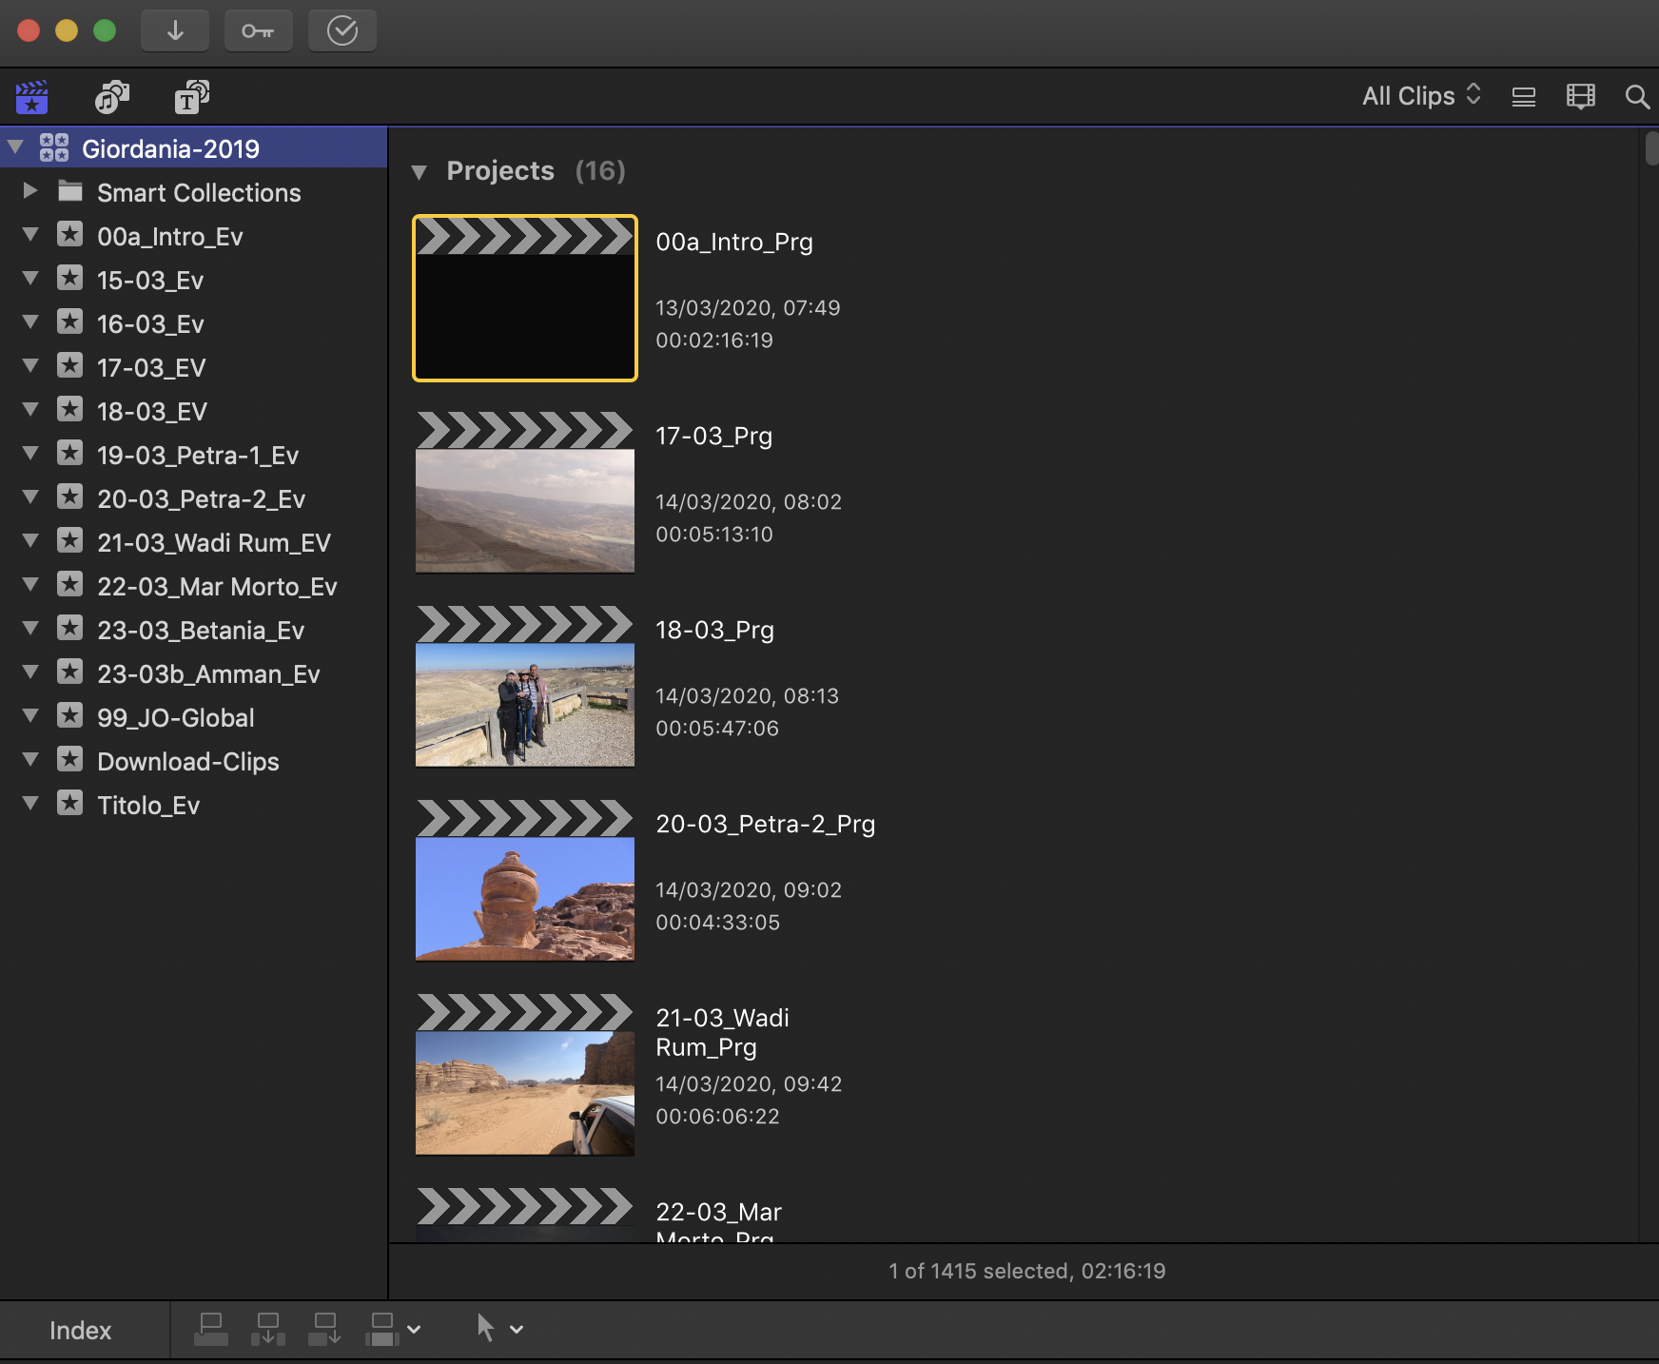This screenshot has height=1364, width=1659.
Task: Select the 21-03_Wadi Rum_Prg thumbnail
Action: click(525, 1074)
